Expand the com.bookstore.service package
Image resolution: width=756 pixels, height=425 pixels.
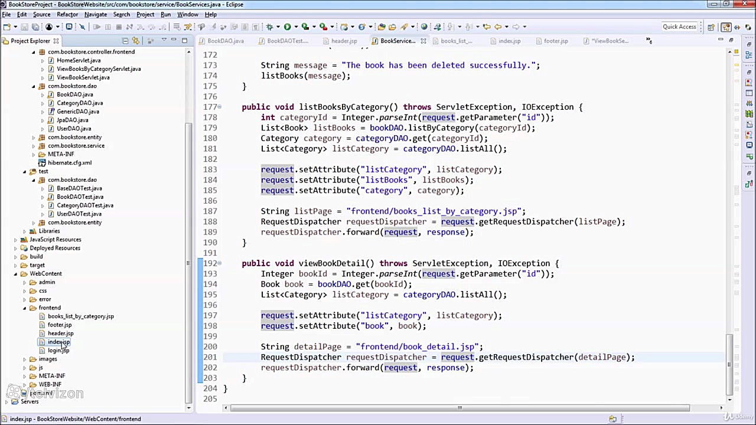tap(34, 146)
